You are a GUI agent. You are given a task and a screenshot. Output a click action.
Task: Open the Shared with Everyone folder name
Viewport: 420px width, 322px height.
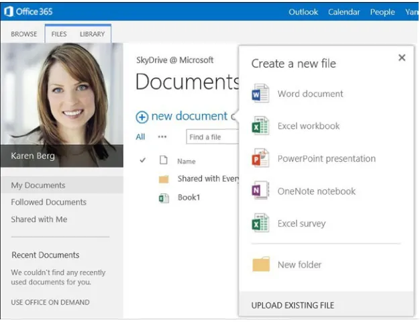(208, 178)
